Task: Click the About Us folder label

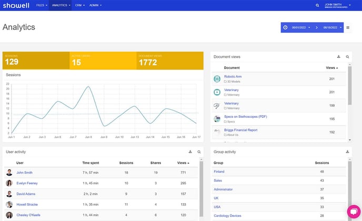Action: pyautogui.click(x=231, y=135)
